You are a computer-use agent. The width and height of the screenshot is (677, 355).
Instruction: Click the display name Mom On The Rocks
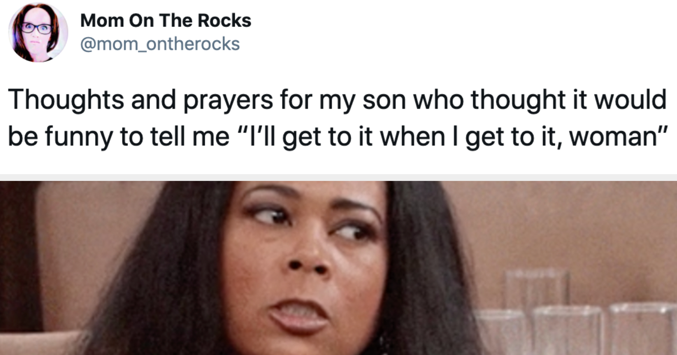[165, 21]
